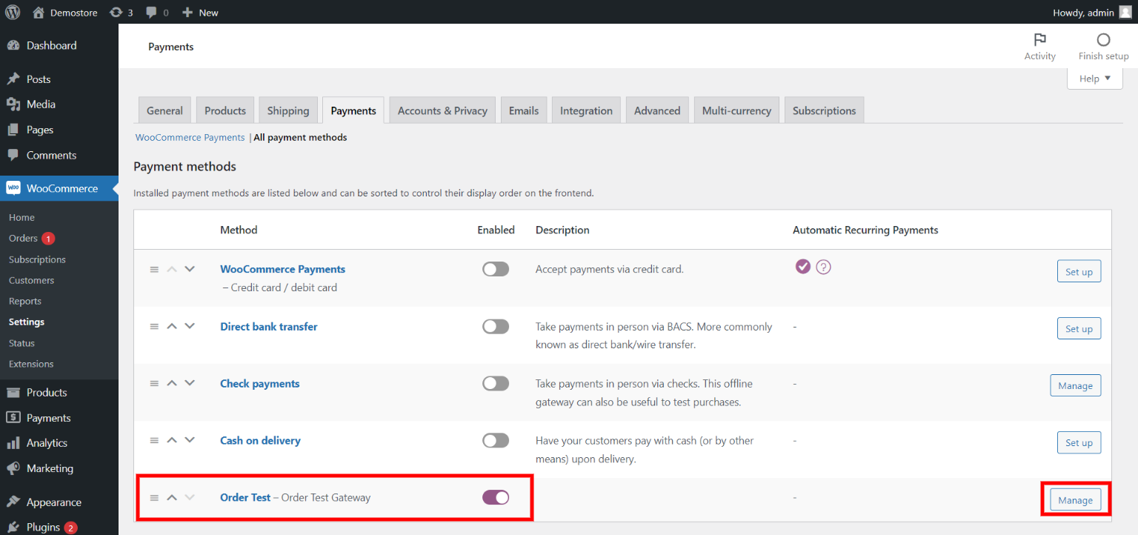Open Activity flag icon

pos(1039,40)
